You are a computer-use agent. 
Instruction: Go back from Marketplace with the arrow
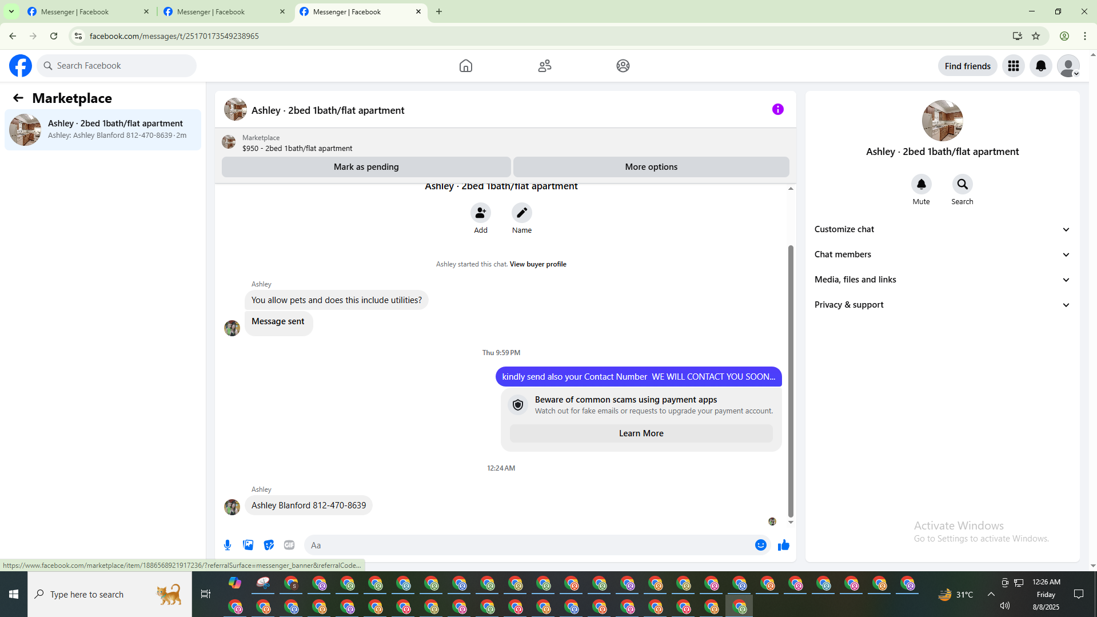coord(18,98)
